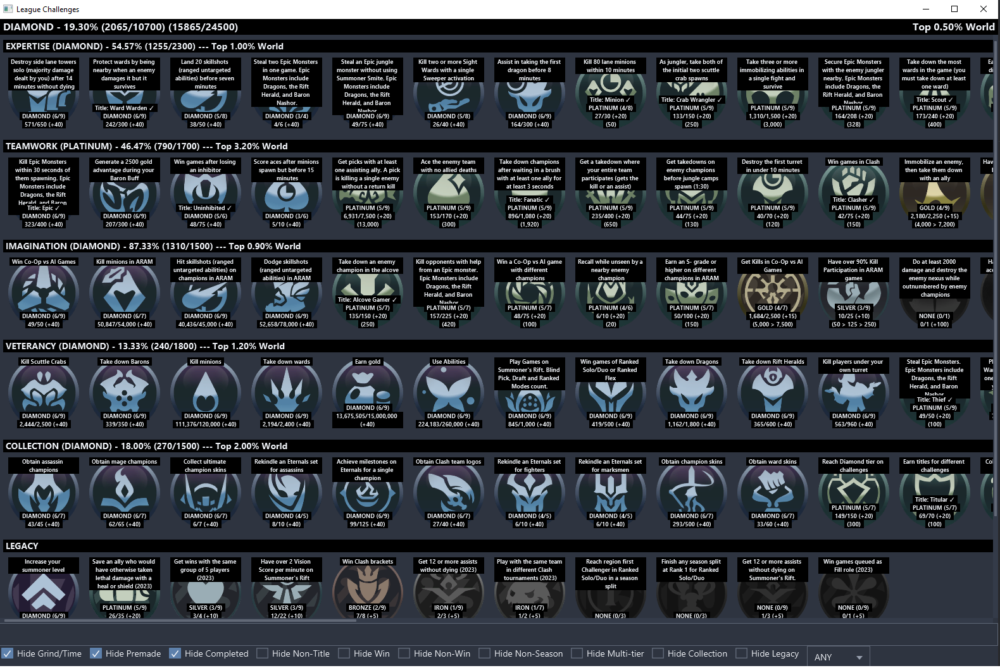Click the Obtain ward skins icon
This screenshot has width=1000, height=668.
tap(773, 493)
